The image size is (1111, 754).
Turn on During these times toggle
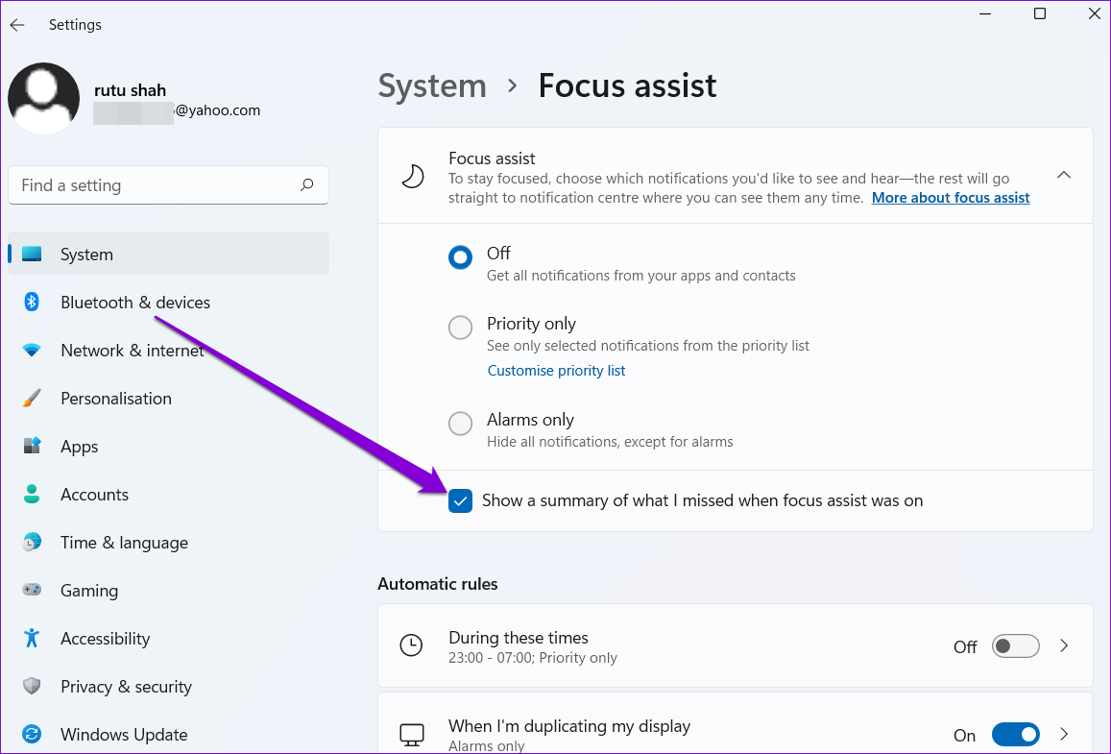pos(1015,646)
